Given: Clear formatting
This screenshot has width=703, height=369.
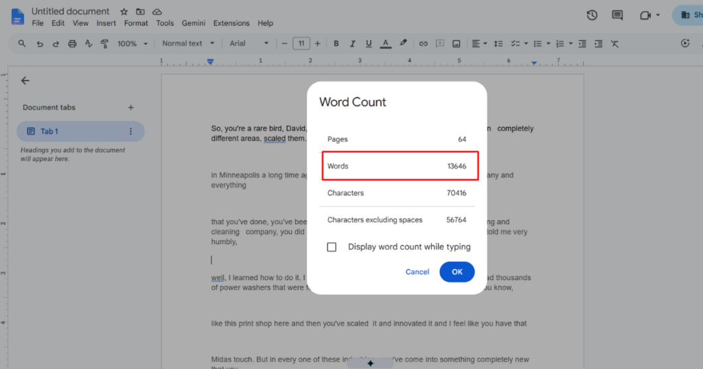Looking at the screenshot, I should [x=614, y=43].
